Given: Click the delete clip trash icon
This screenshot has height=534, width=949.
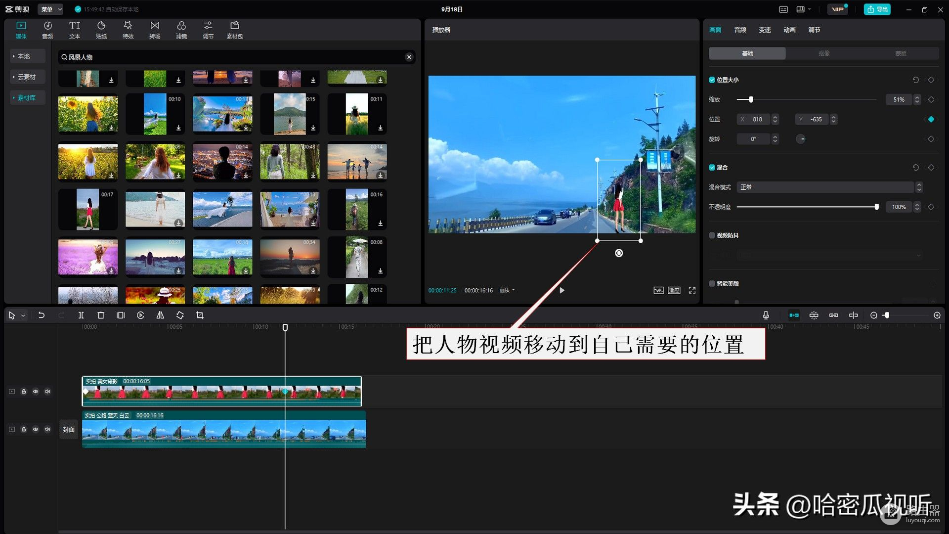Looking at the screenshot, I should [x=101, y=315].
